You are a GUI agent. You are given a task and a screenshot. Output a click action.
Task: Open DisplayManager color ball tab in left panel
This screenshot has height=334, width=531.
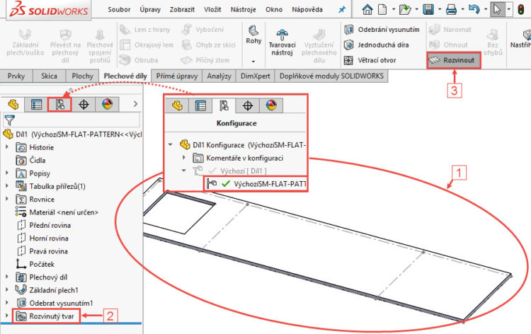point(107,104)
